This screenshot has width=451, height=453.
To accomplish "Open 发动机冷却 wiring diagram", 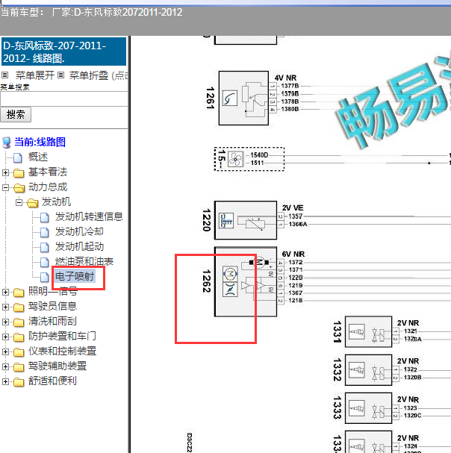I will point(79,231).
